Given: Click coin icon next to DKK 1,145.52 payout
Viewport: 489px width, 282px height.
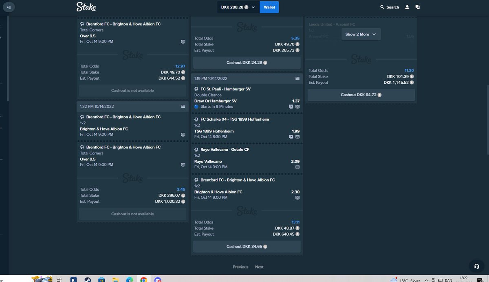Looking at the screenshot, I should [412, 82].
